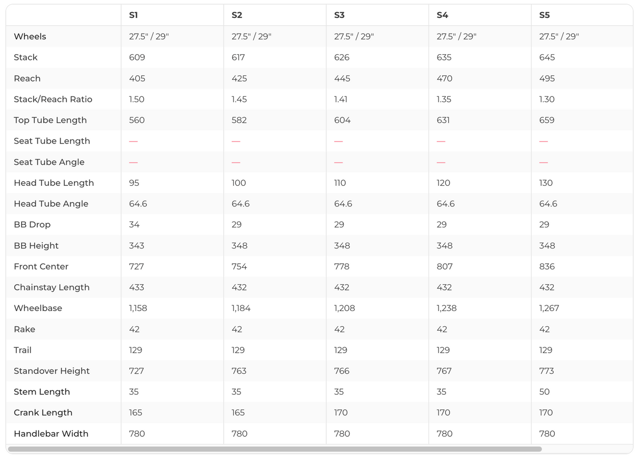The width and height of the screenshot is (639, 460).
Task: Click the S5 Stem Length value 50
Action: (544, 392)
